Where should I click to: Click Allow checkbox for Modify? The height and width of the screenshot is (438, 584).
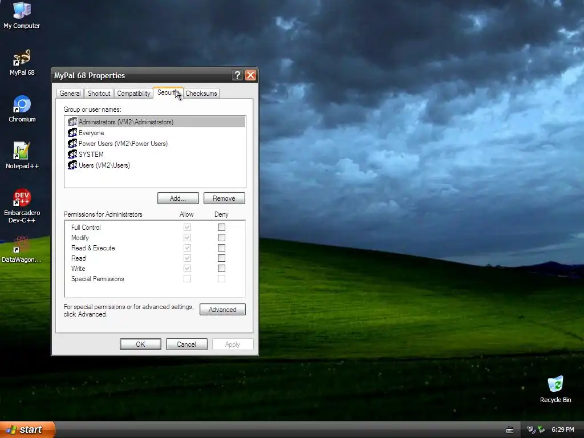click(187, 238)
